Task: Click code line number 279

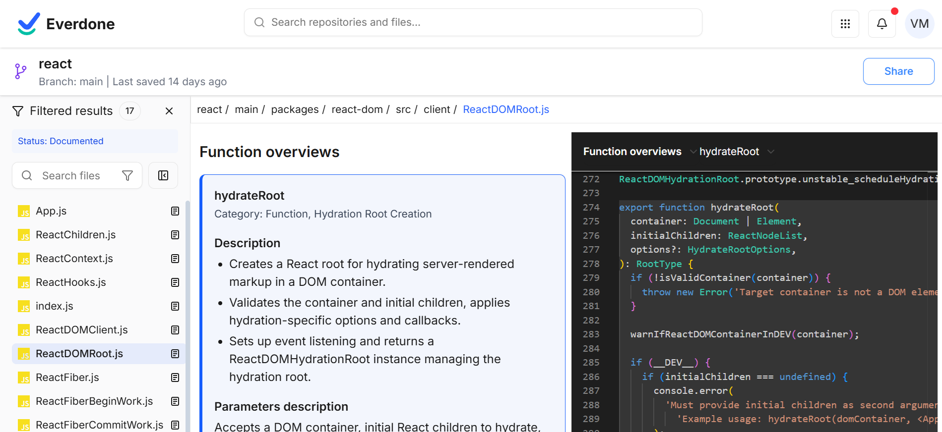Action: coord(591,277)
